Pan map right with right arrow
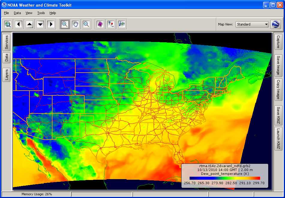Screen dimensions: 285x198 tap(51, 24)
